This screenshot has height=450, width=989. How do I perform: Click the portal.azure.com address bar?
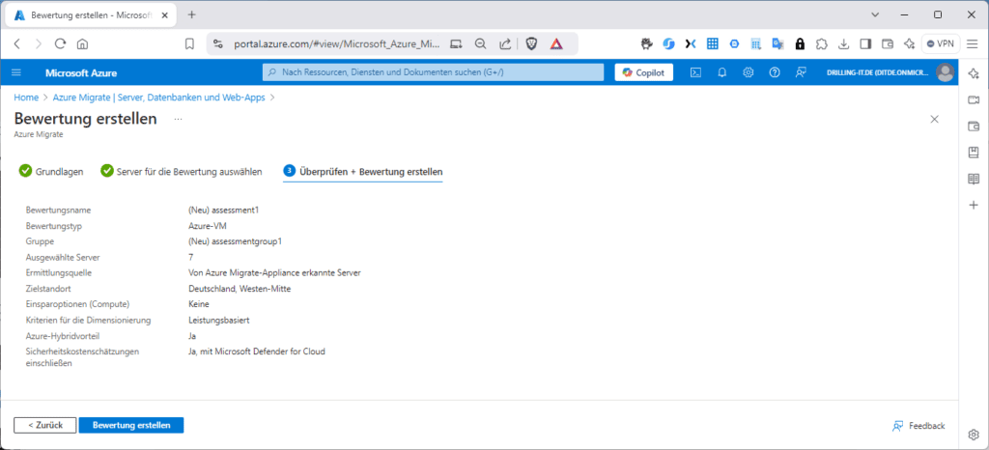tap(337, 44)
